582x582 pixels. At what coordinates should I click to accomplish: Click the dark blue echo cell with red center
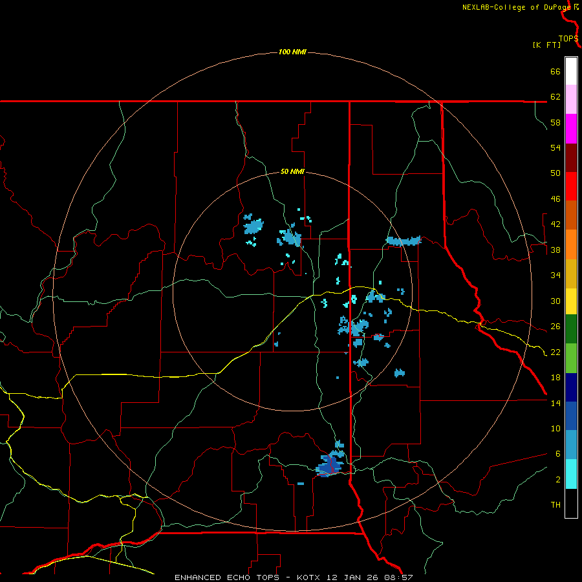pos(330,465)
